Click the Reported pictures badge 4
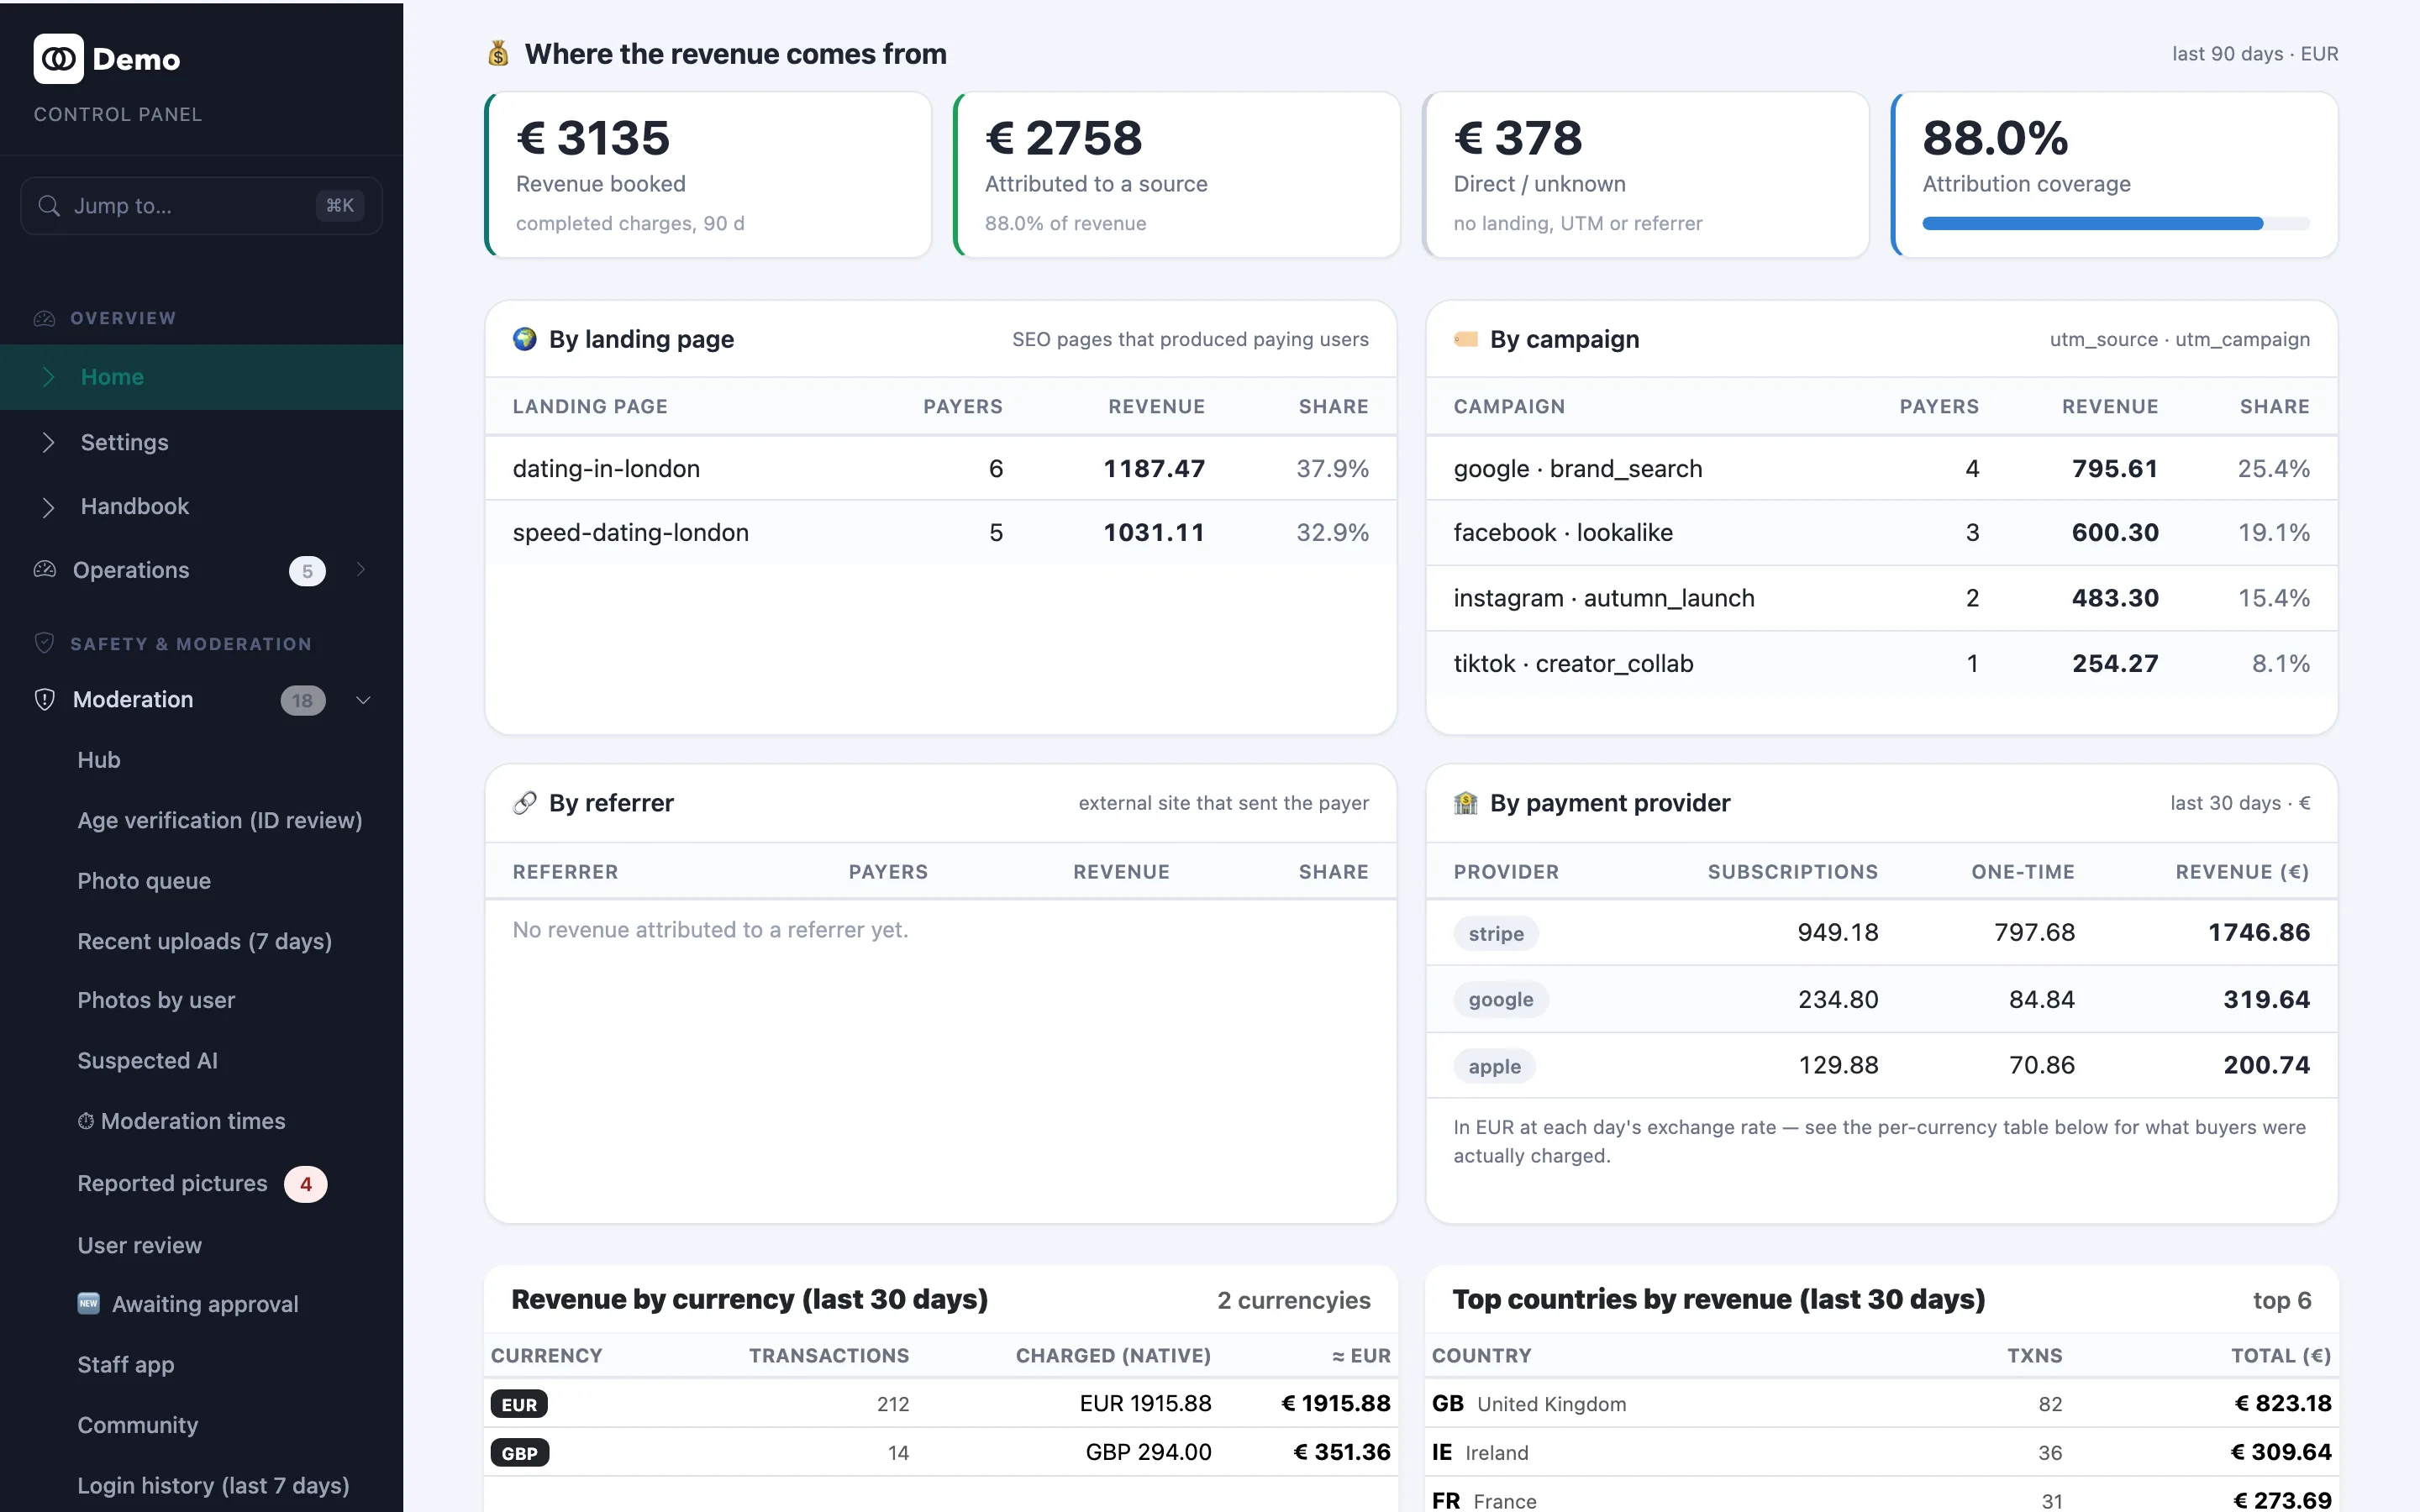This screenshot has width=2420, height=1512. [306, 1184]
